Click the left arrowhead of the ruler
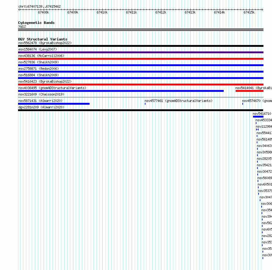Screen dimensions: 272x270 (19, 10)
